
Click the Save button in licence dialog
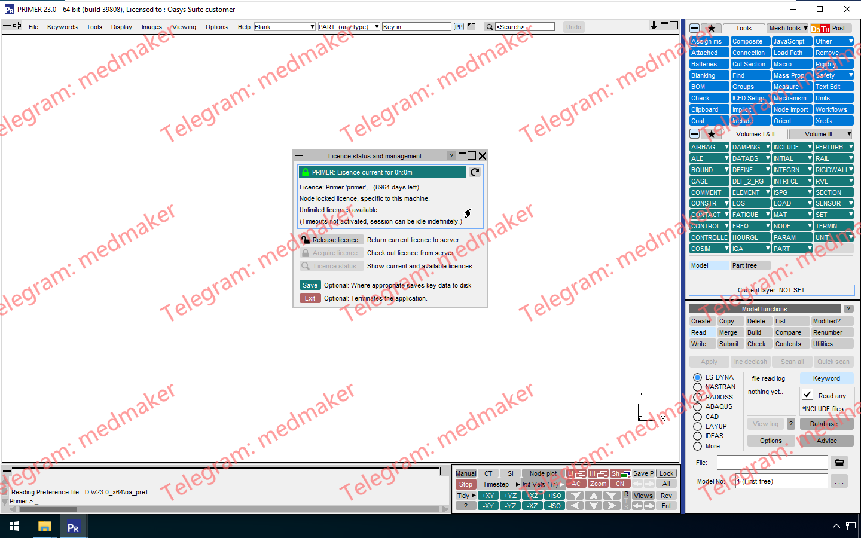click(310, 285)
